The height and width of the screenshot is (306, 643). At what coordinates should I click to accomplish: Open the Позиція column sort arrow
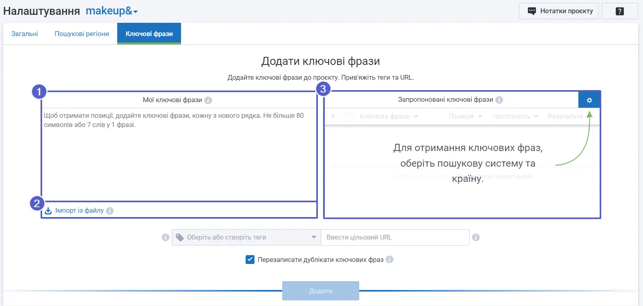pyautogui.click(x=480, y=117)
